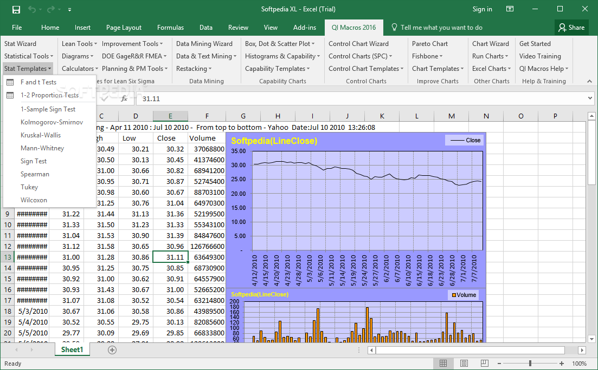Select row 13 header
Image resolution: width=598 pixels, height=370 pixels.
(8, 257)
